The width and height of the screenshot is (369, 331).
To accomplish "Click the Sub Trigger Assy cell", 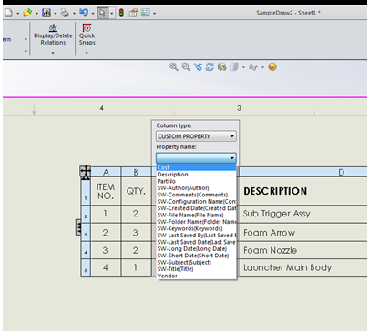I will [303, 214].
